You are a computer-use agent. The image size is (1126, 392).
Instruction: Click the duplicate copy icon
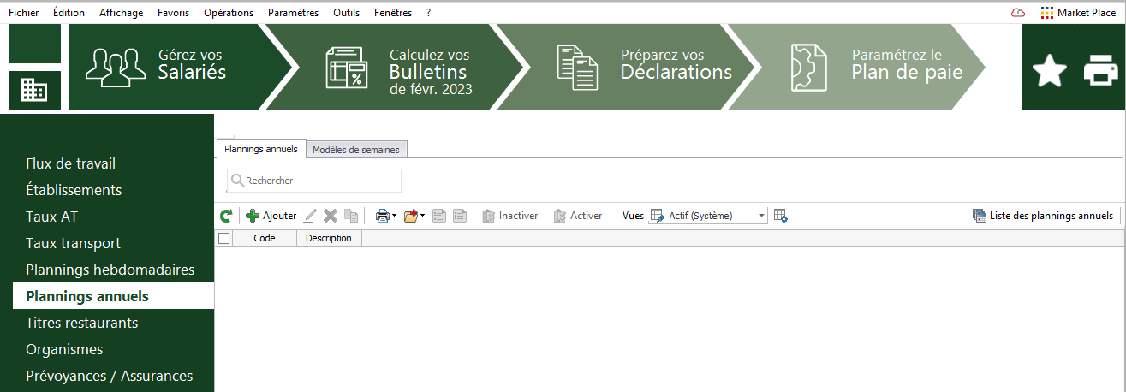350,216
